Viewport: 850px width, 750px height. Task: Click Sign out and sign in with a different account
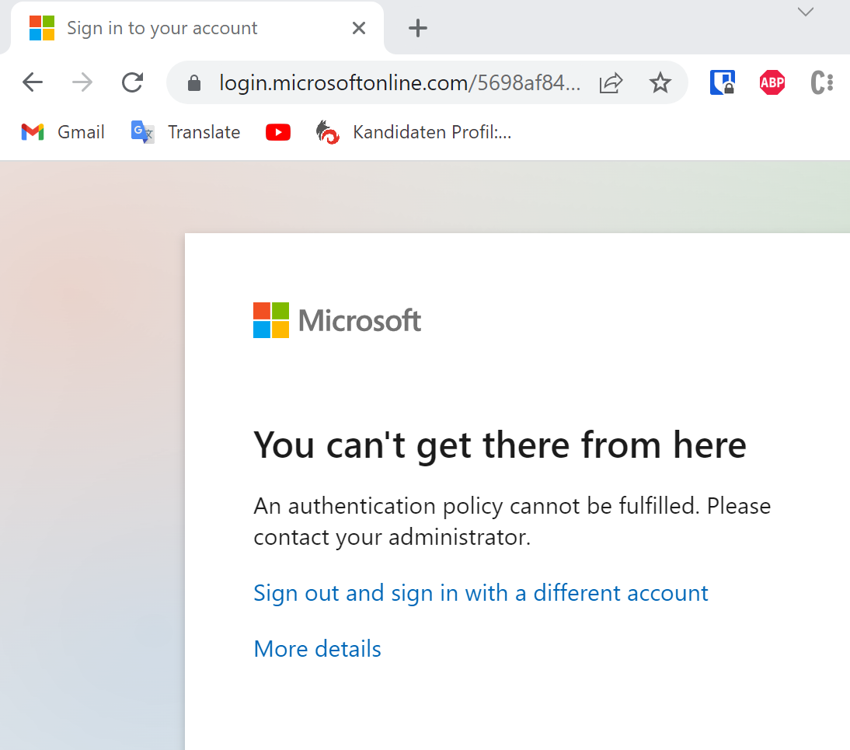[480, 592]
